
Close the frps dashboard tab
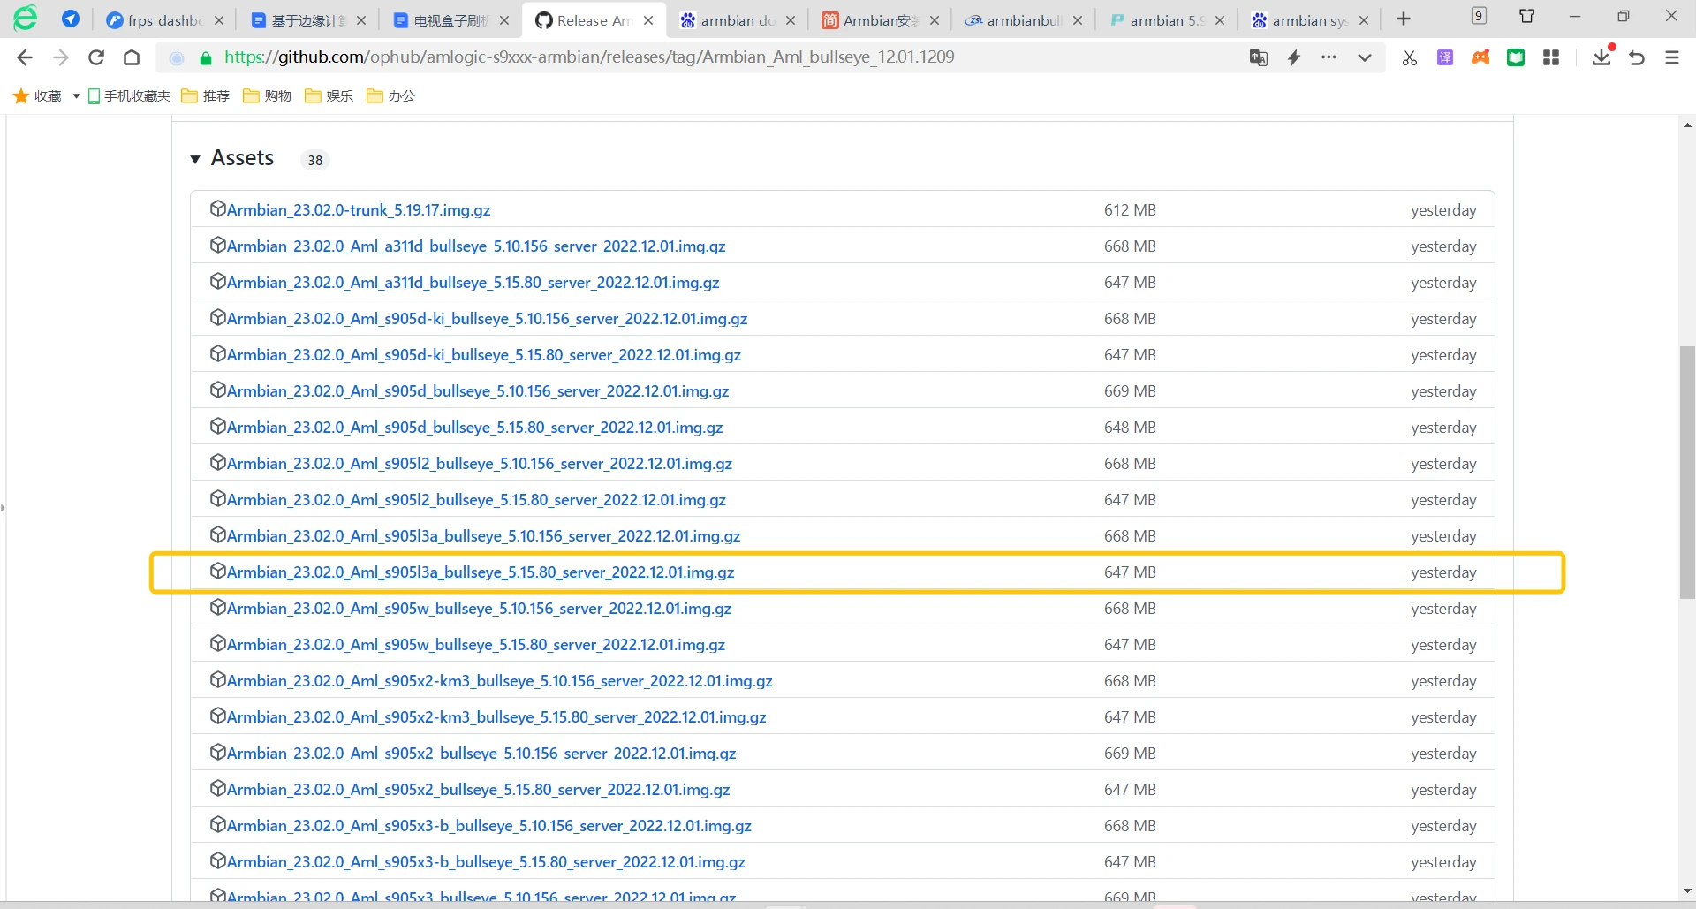point(219,20)
